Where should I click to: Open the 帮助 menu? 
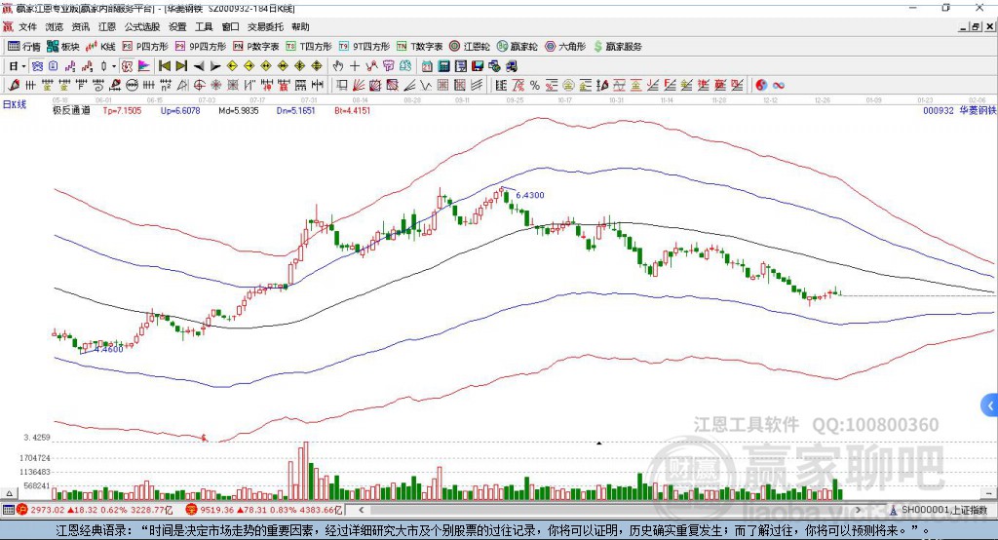pos(300,26)
